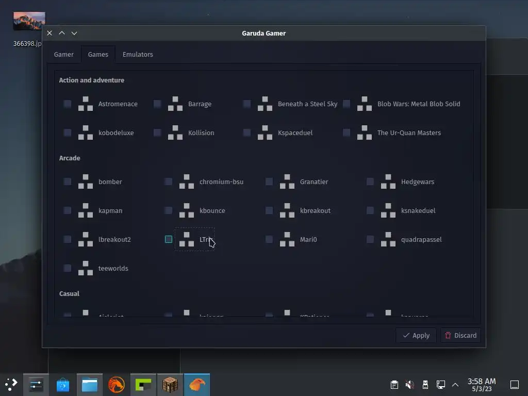Click the 'kapman' label

110,211
